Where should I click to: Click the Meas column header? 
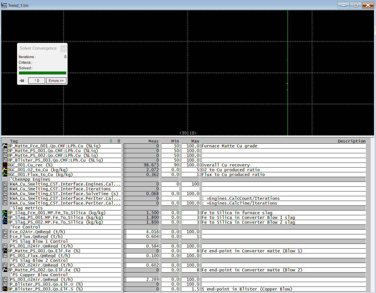tap(153, 141)
